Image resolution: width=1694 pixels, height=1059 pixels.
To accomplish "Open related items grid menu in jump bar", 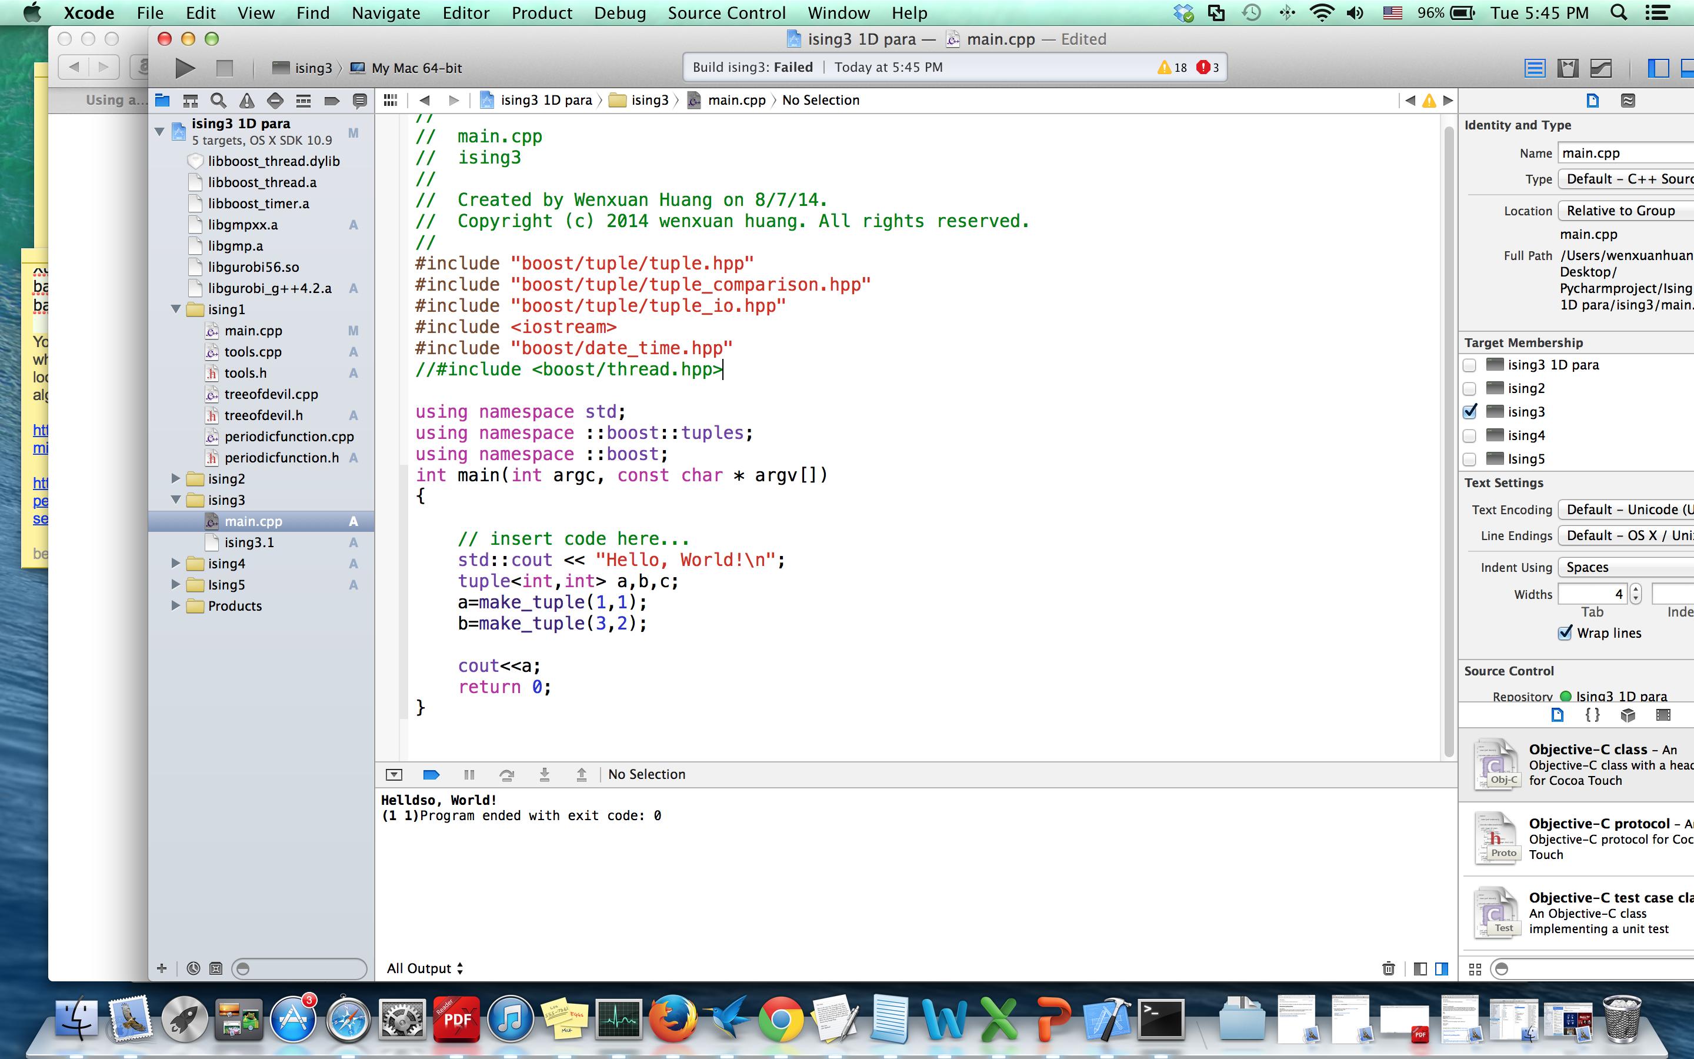I will [x=391, y=100].
